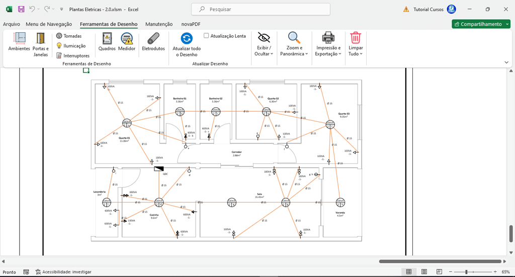Switch to the Manutenção tab
The image size is (515, 277).
(159, 24)
